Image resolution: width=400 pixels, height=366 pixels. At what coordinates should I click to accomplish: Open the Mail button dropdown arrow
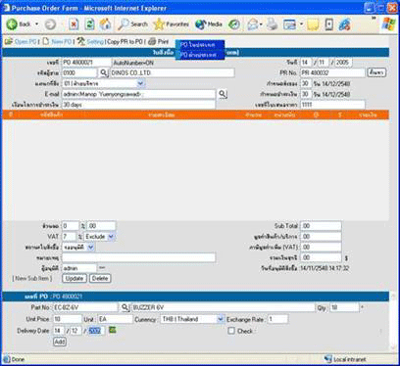coord(261,24)
